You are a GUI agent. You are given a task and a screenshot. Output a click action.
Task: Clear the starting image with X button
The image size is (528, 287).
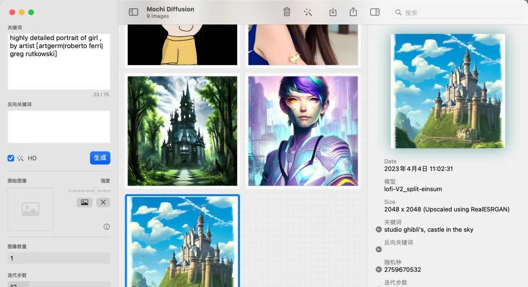[103, 202]
